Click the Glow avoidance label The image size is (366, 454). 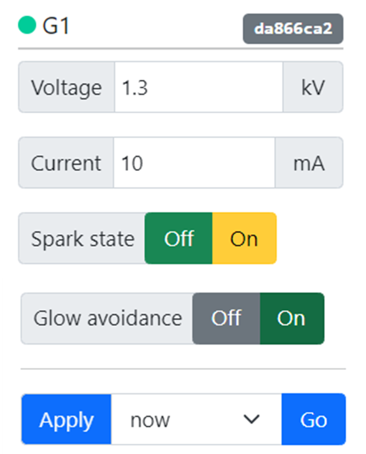[x=107, y=318]
